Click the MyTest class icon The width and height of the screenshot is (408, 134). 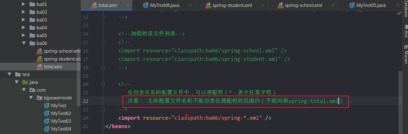[47, 106]
